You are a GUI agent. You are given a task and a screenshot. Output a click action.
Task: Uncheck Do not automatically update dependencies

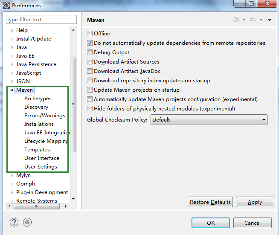tap(90, 43)
